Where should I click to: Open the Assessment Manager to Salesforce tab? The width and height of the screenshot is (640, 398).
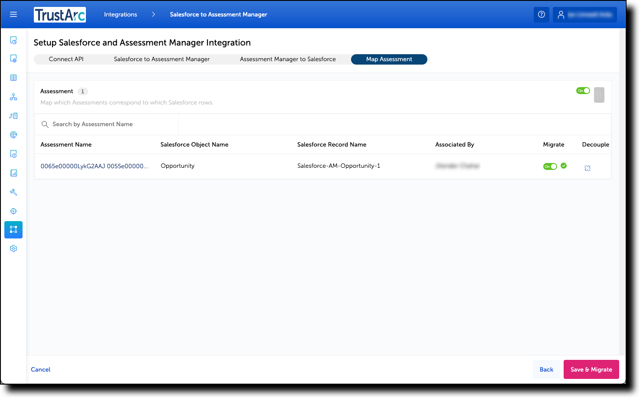click(x=288, y=59)
